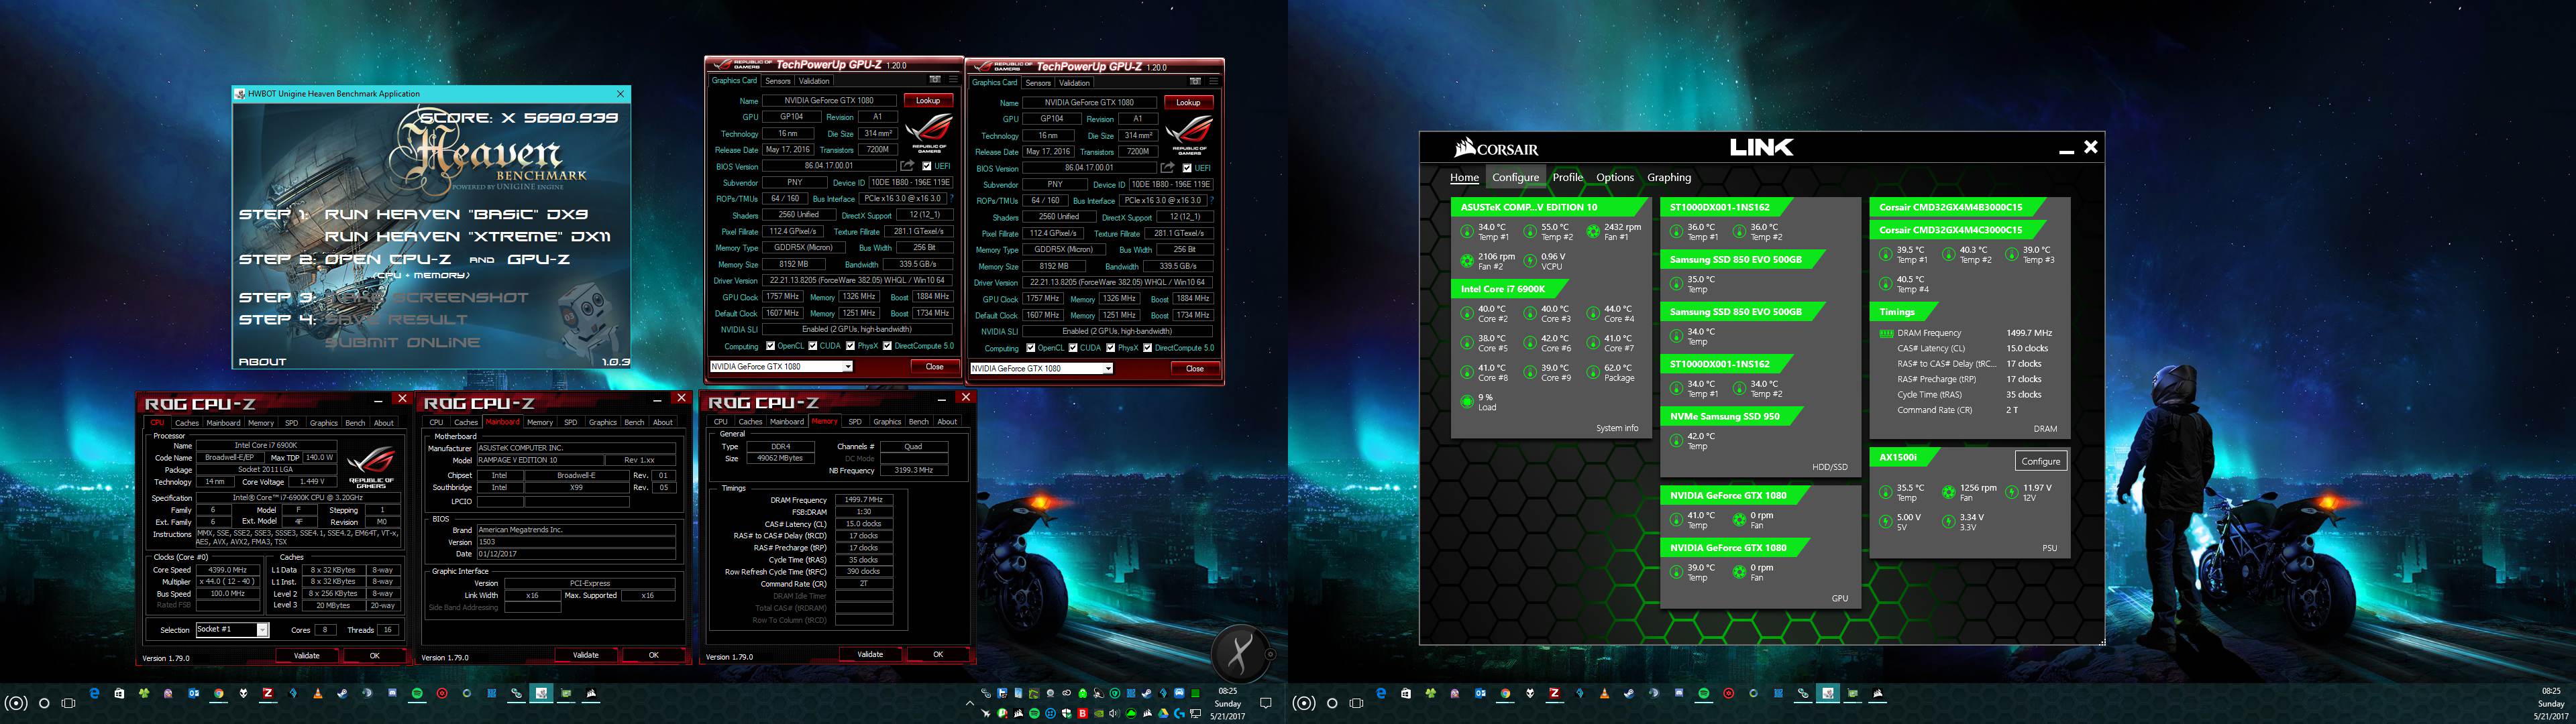Click the AX1500i 1256 rpm fan icon
Image resolution: width=2576 pixels, height=724 pixels.
pyautogui.click(x=1948, y=492)
